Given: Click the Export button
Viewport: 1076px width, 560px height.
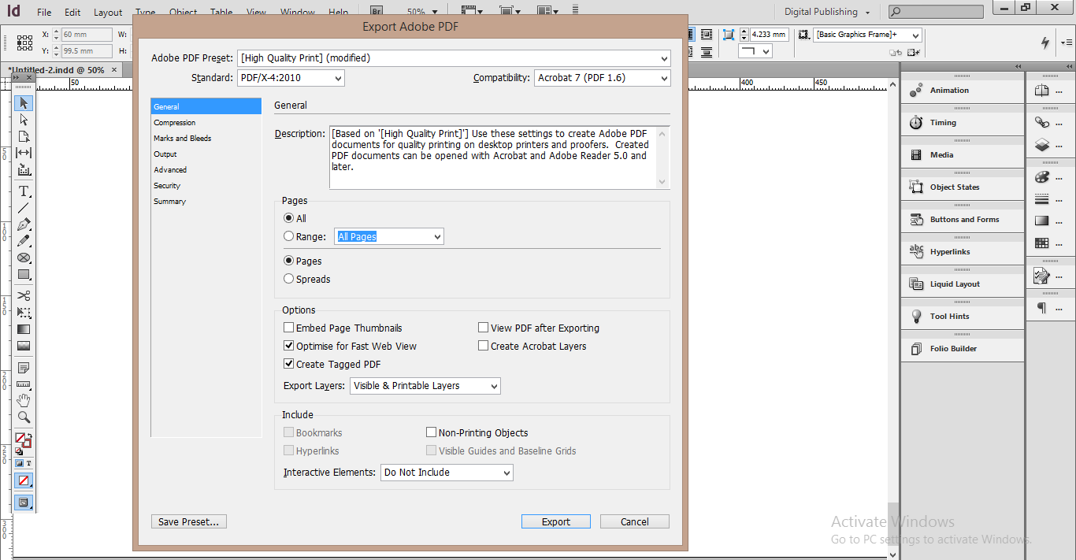Looking at the screenshot, I should 556,521.
